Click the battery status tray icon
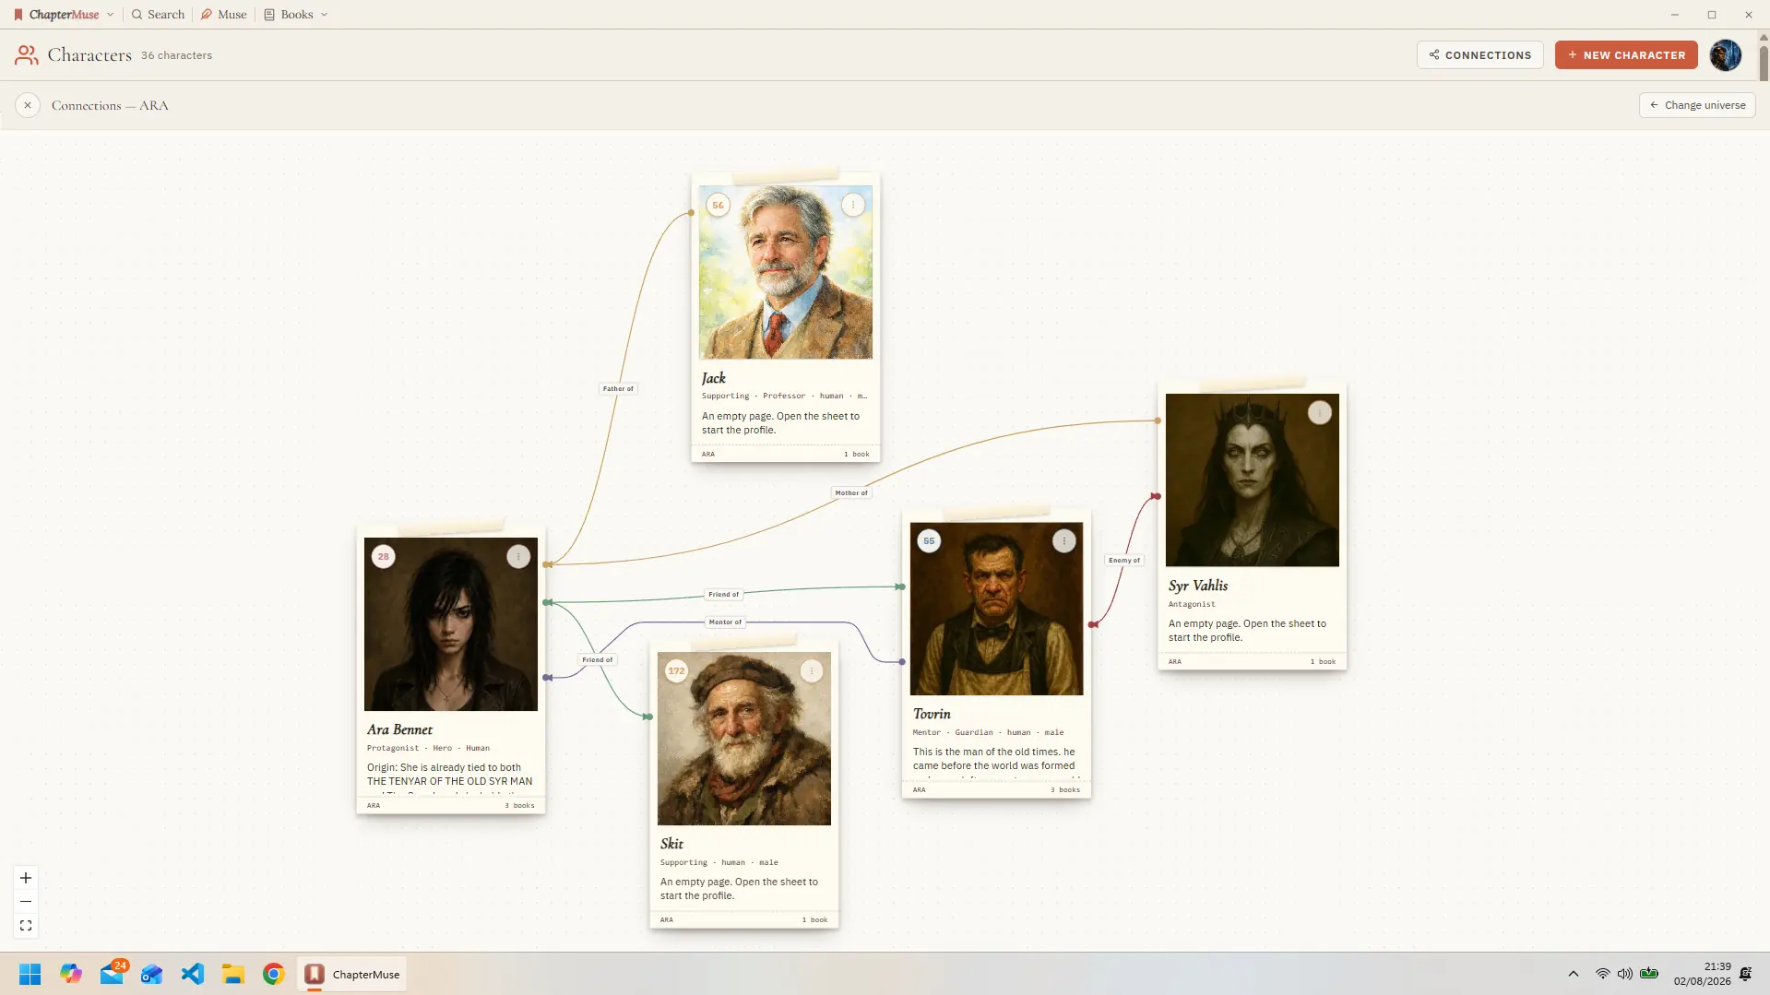Image resolution: width=1770 pixels, height=995 pixels. 1649,975
